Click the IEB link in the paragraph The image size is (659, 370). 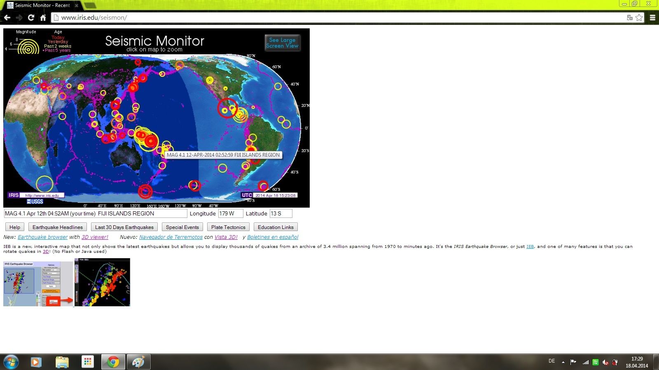point(530,247)
